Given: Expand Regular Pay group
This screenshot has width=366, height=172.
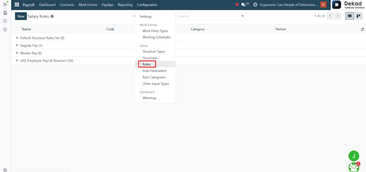Looking at the screenshot, I should click(x=31, y=46).
